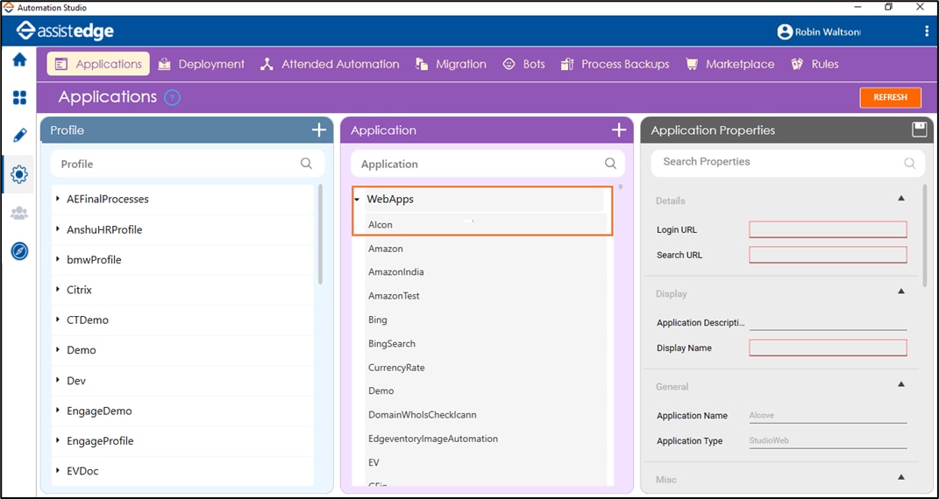Viewport: 939px width, 499px height.
Task: Click the help question mark beside Applications
Action: [x=173, y=97]
